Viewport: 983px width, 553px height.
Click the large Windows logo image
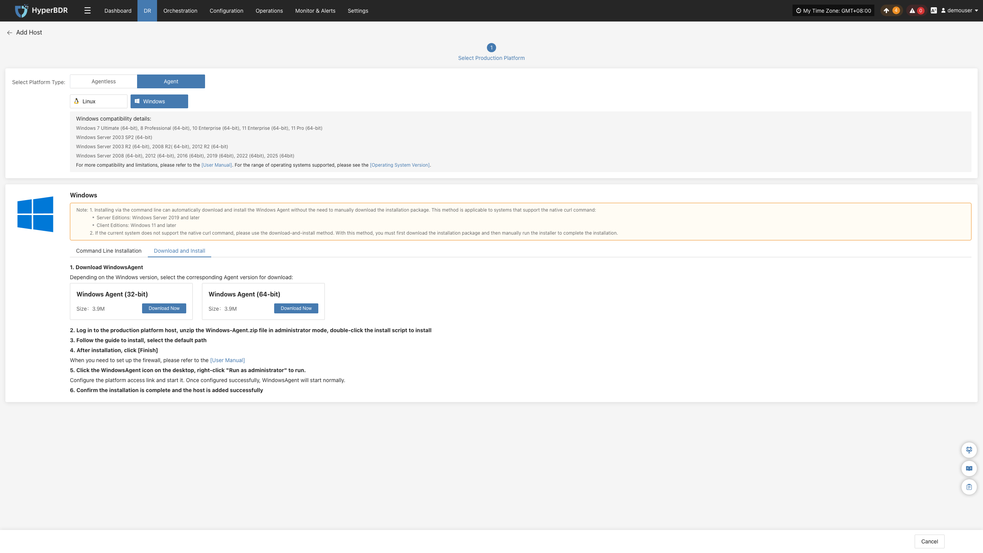[35, 214]
